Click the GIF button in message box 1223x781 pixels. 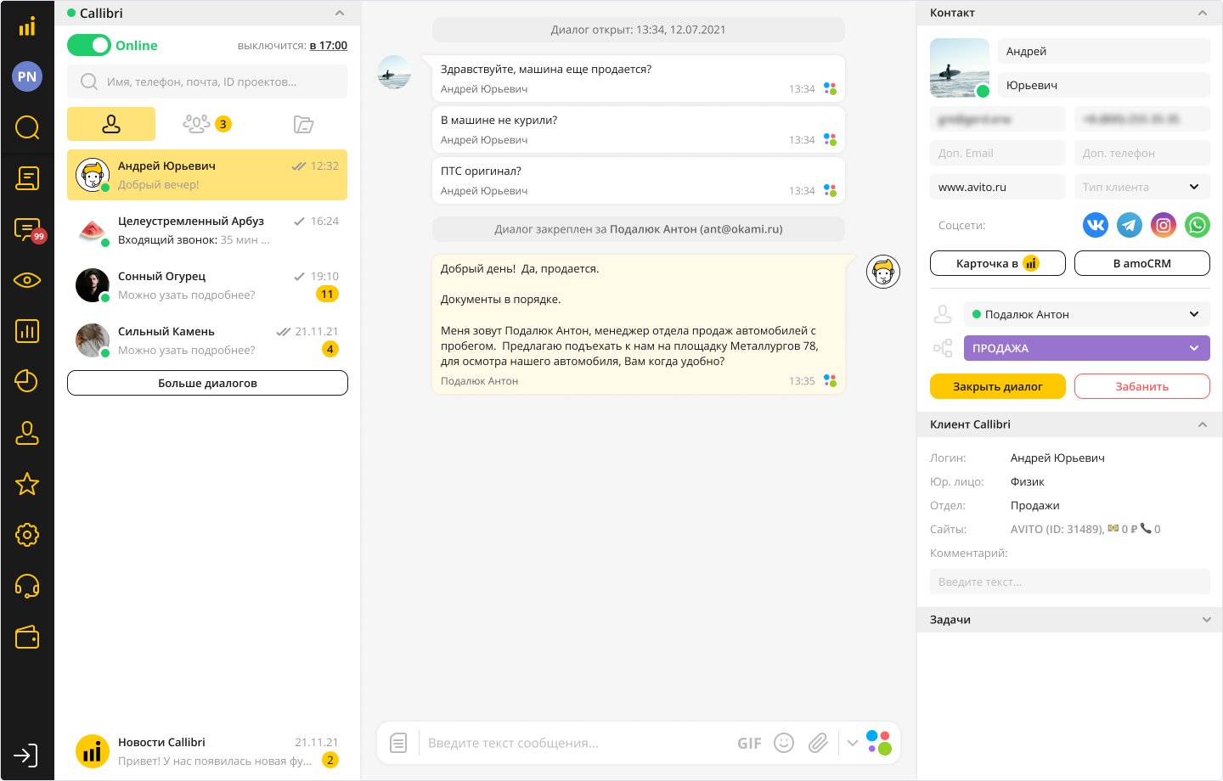[x=749, y=743]
